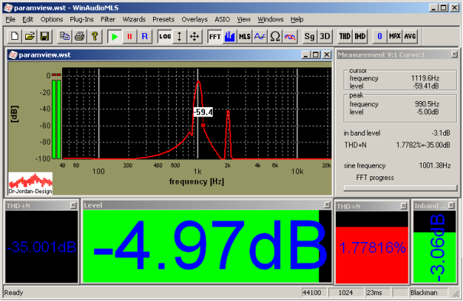Open the Wizards menu
The image size is (463, 301).
(134, 19)
